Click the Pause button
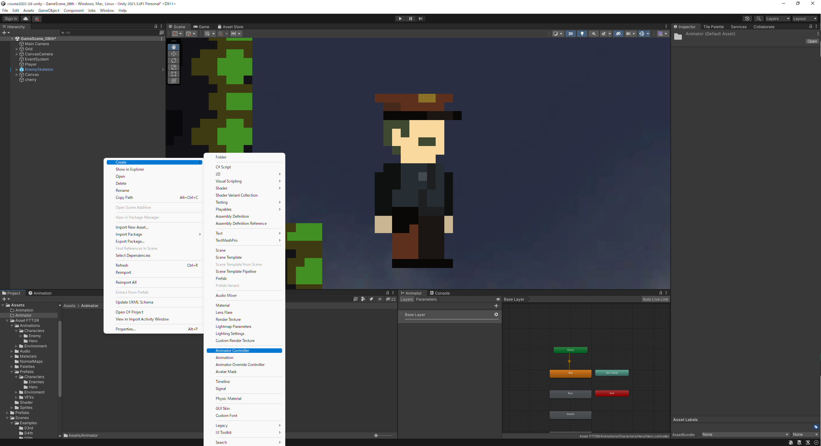 click(410, 19)
